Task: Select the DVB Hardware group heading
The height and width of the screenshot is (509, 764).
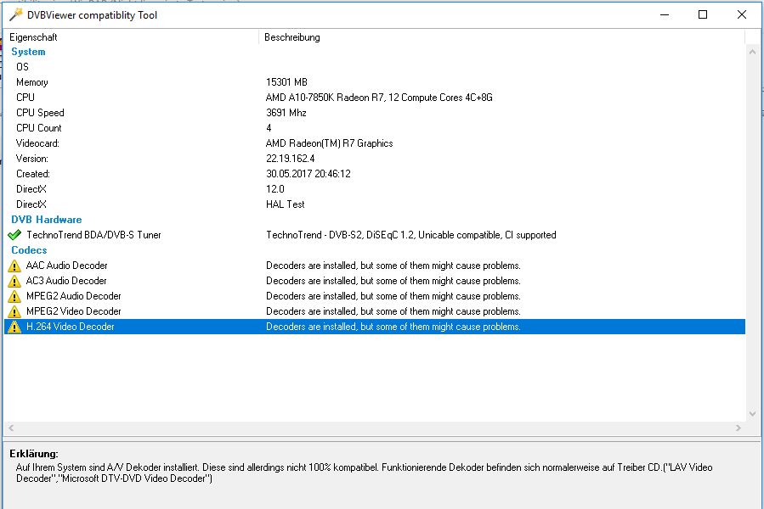Action: coord(46,220)
